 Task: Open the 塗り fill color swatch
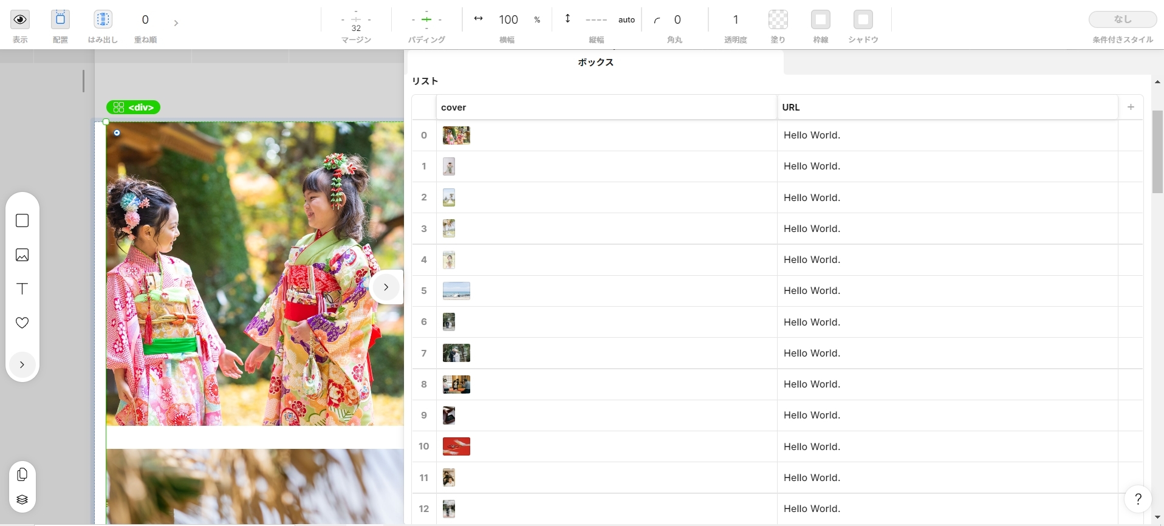coord(778,19)
